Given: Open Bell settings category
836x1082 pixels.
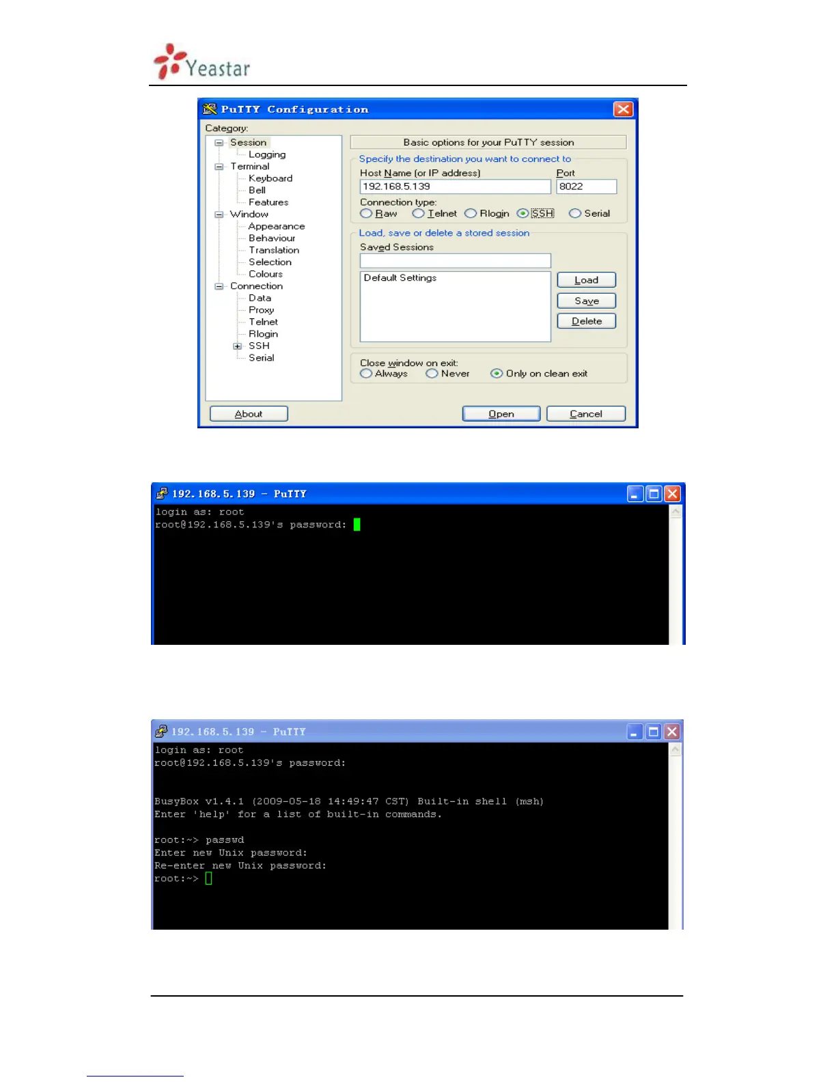Looking at the screenshot, I should point(257,190).
